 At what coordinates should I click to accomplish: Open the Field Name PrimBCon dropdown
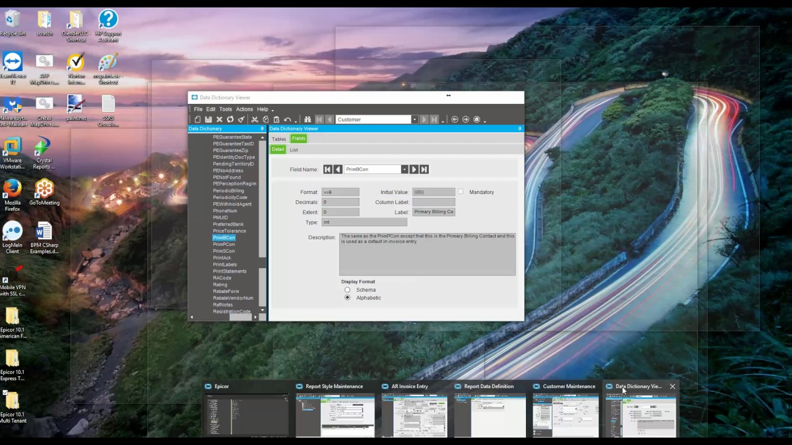click(x=404, y=169)
